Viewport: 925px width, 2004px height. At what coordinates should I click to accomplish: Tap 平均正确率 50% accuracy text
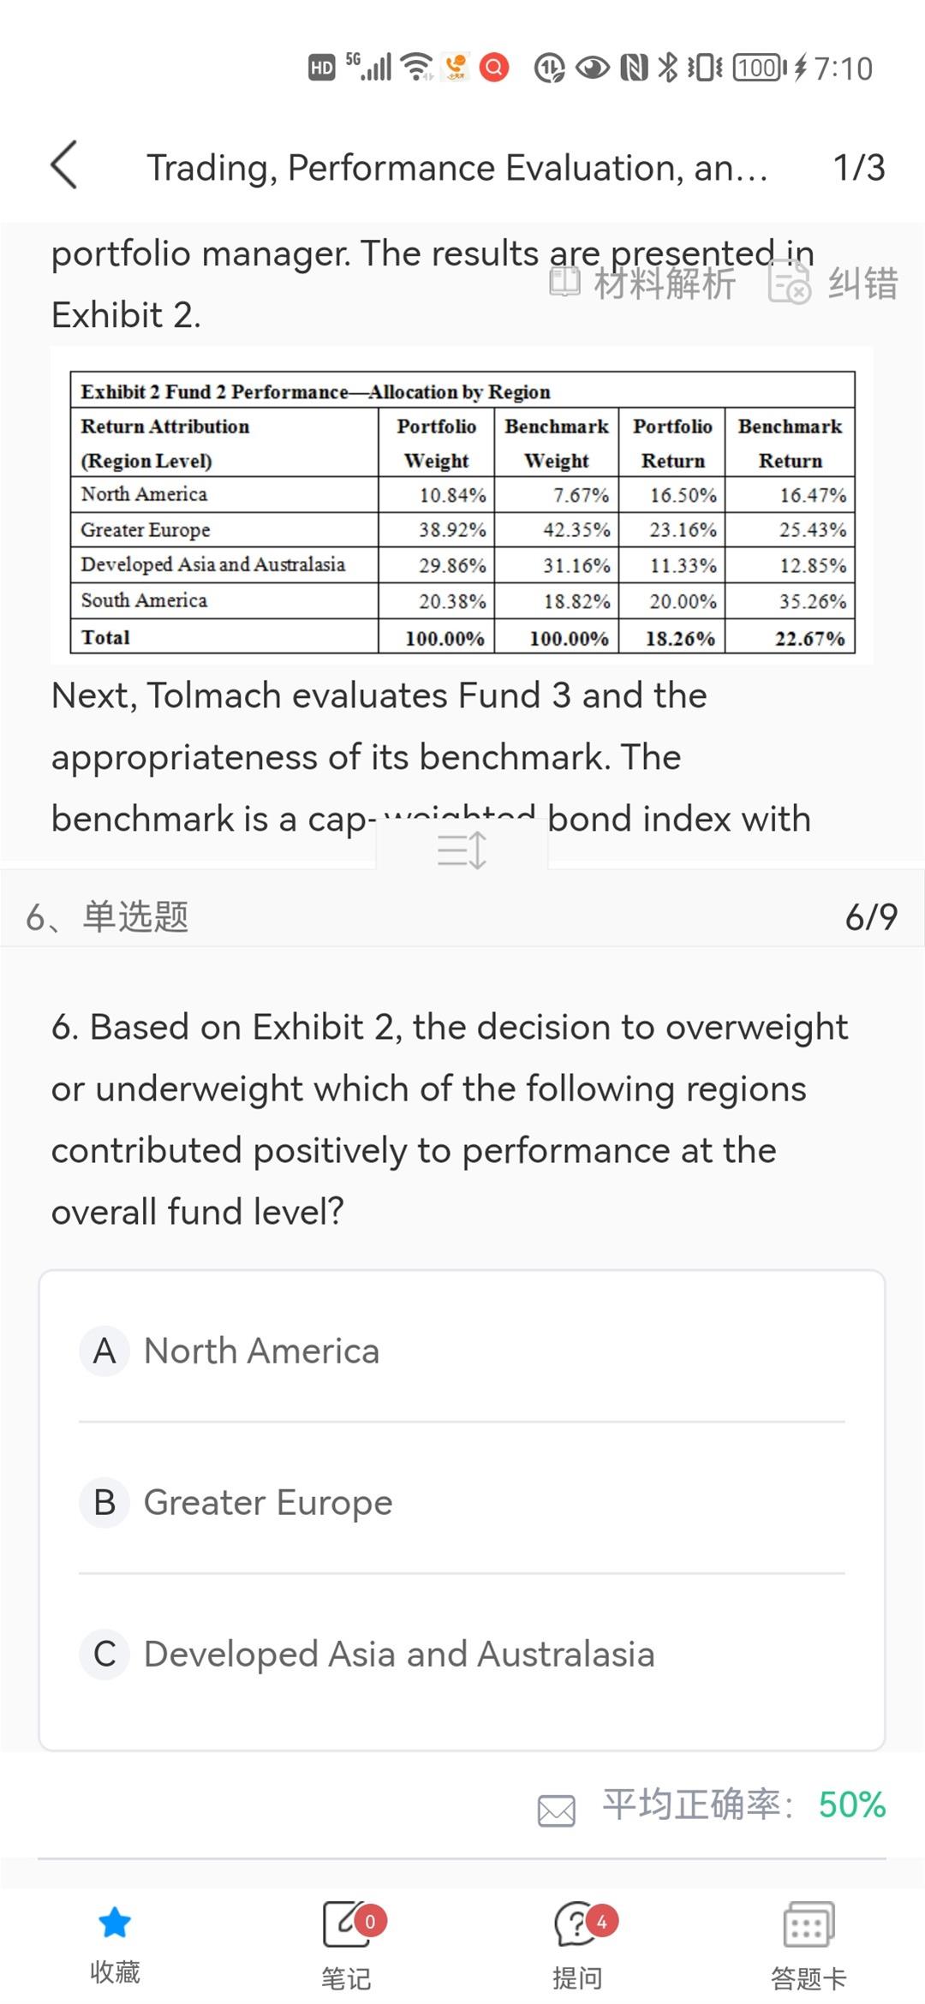pos(743,1804)
